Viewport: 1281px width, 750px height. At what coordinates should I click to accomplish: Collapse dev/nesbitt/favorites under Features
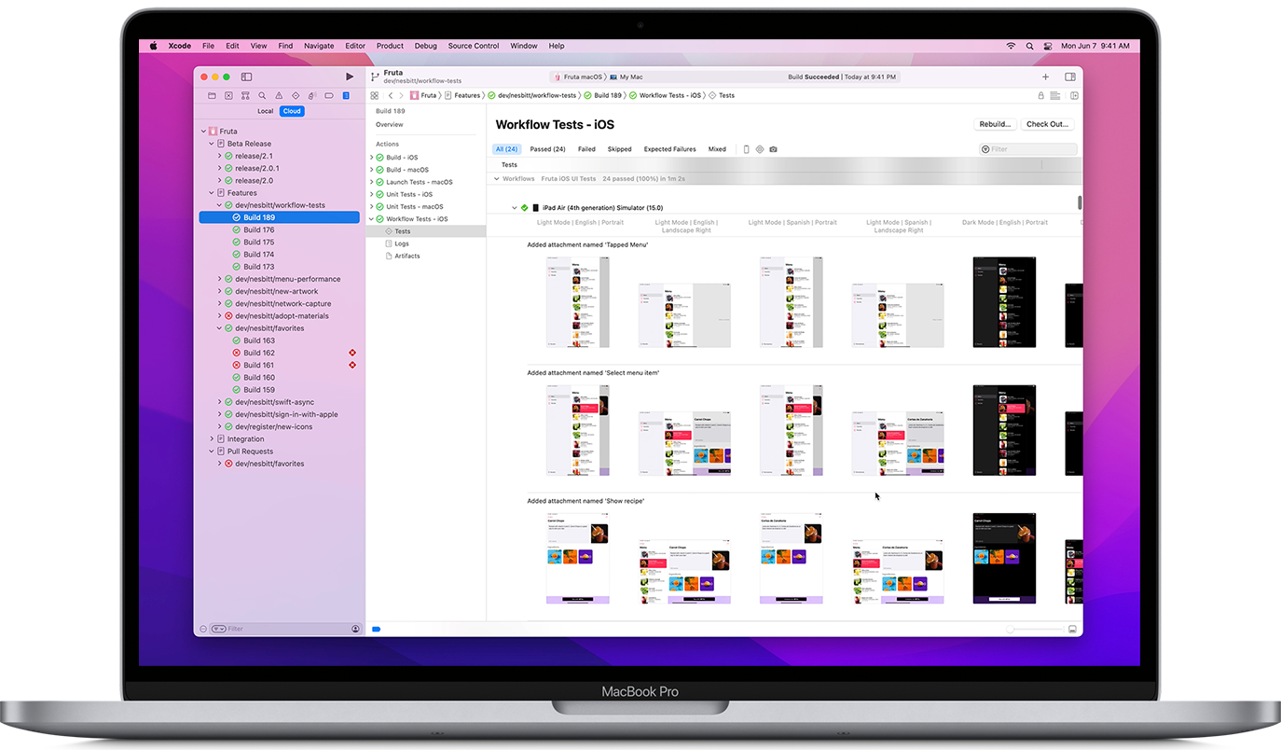pos(220,328)
